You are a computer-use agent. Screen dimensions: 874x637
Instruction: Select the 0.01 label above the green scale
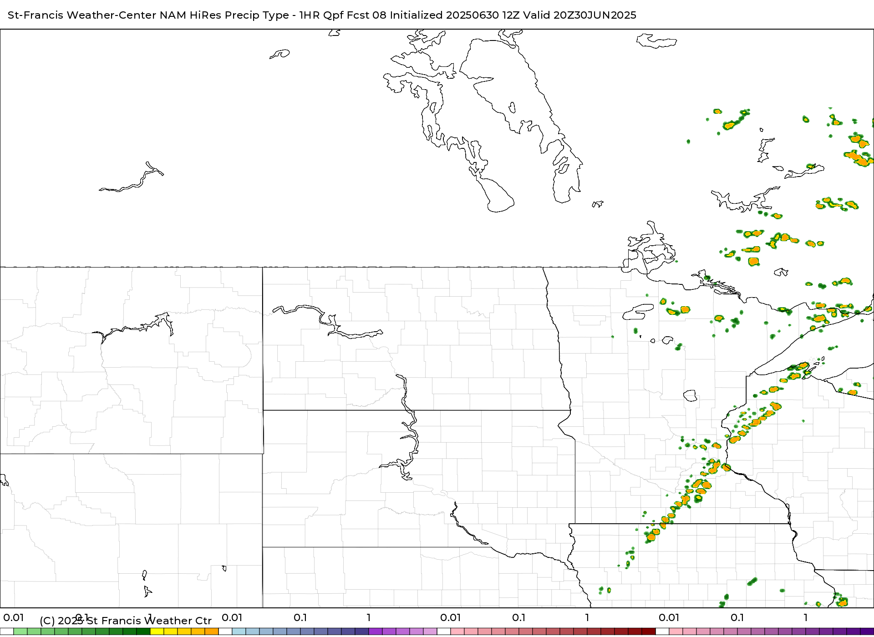(14, 617)
